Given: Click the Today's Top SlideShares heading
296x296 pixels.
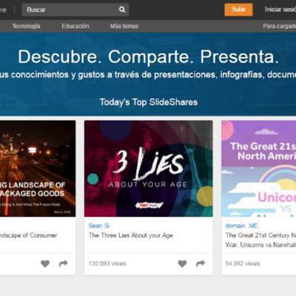Looking at the screenshot, I should 149,102.
